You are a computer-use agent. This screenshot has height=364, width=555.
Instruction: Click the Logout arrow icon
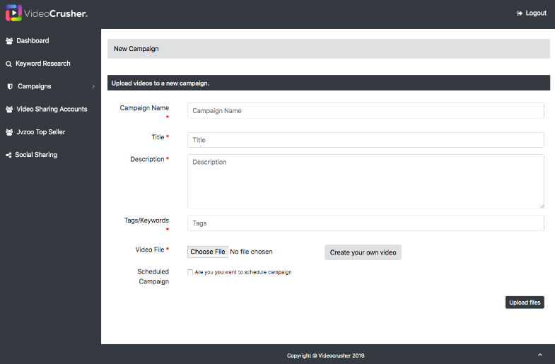pos(519,13)
